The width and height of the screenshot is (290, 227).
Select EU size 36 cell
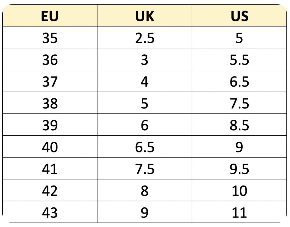point(50,60)
